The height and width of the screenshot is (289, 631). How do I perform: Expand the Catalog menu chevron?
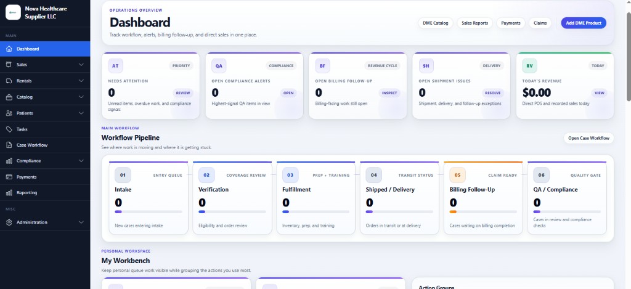(81, 97)
